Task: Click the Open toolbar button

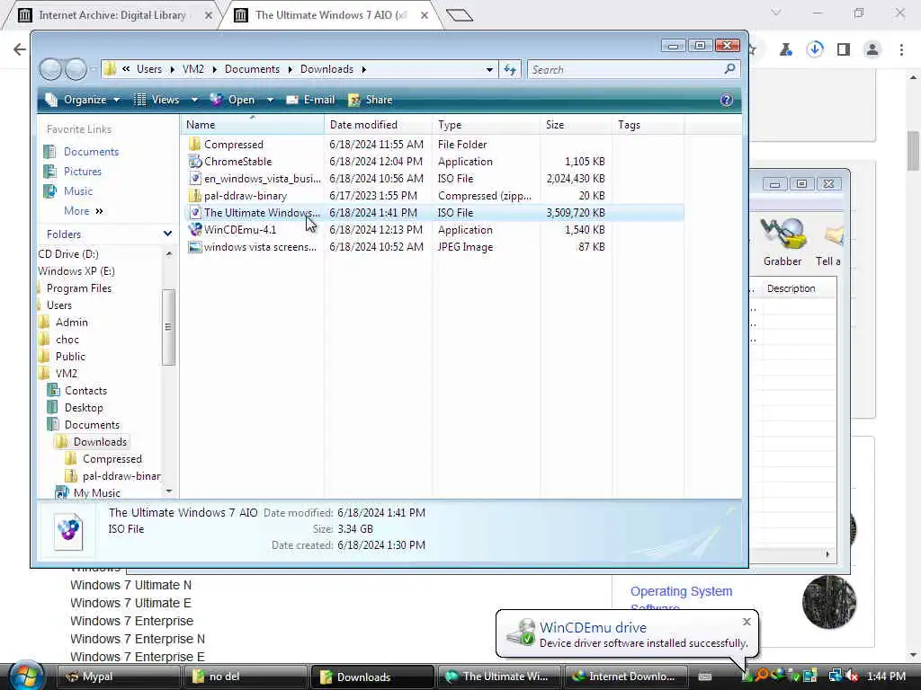Action: (233, 100)
